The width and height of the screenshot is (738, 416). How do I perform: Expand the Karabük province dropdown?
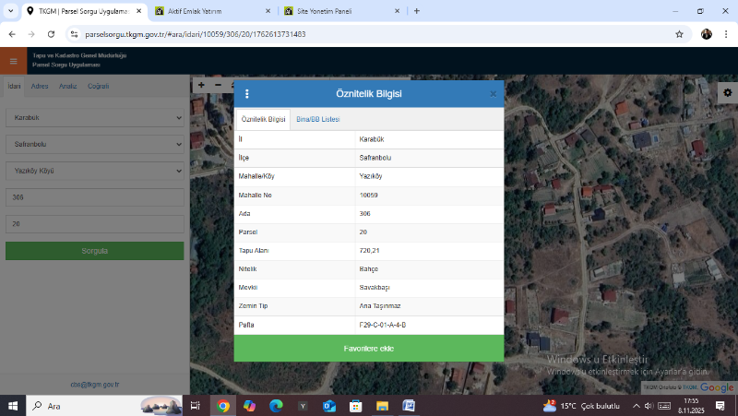95,118
